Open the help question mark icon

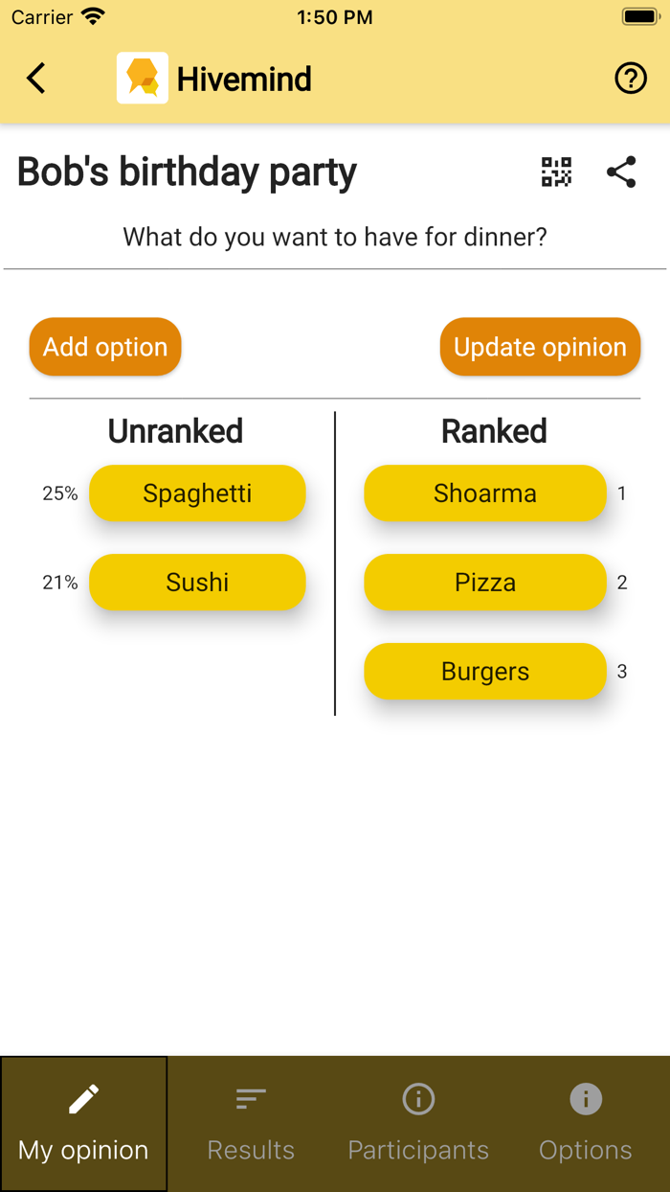click(631, 79)
